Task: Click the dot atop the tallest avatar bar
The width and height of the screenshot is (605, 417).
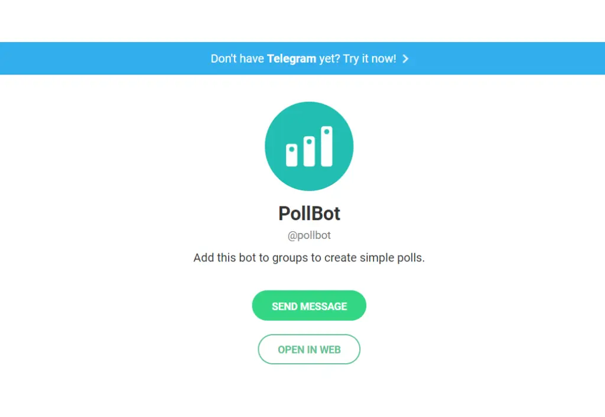Action: pyautogui.click(x=327, y=131)
